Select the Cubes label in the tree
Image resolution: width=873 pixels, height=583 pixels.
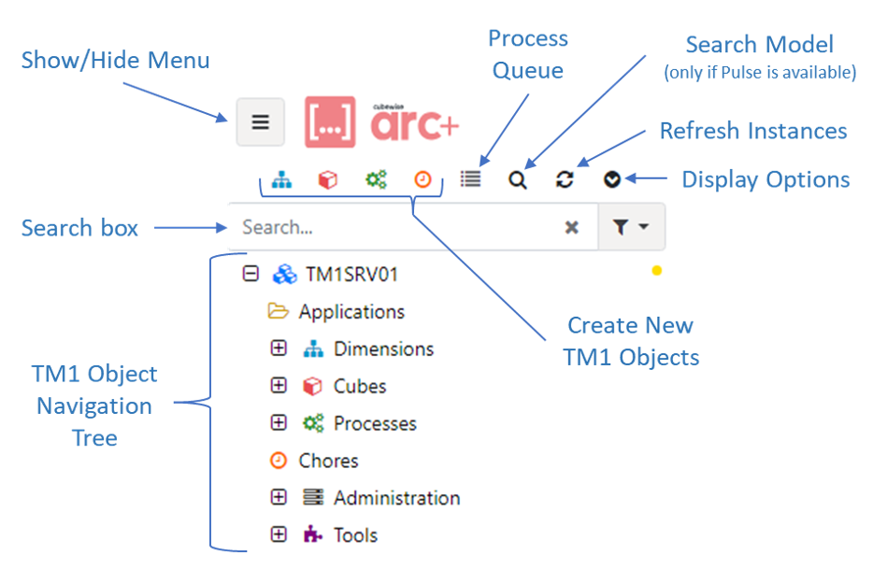click(x=360, y=386)
